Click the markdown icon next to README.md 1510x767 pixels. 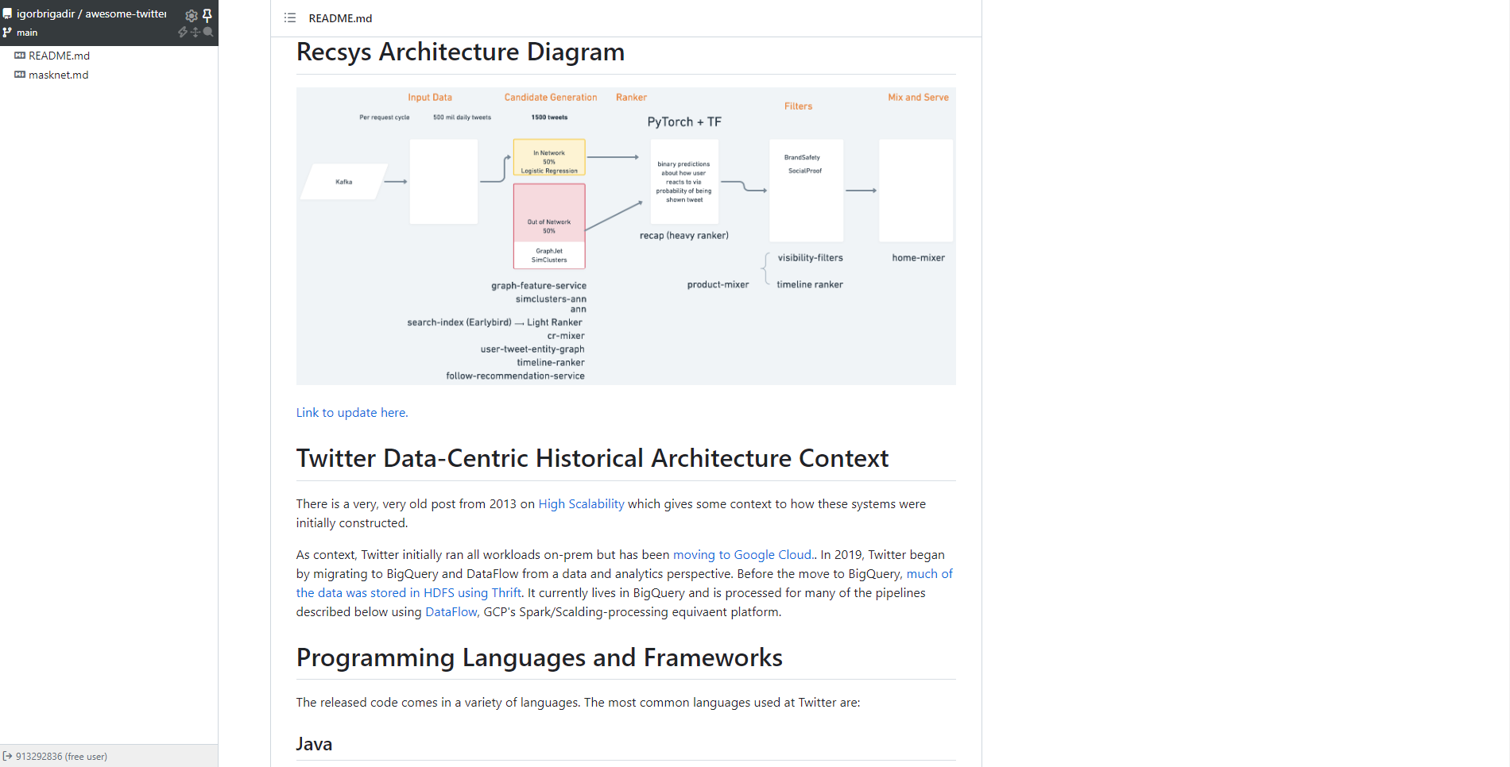pos(20,56)
